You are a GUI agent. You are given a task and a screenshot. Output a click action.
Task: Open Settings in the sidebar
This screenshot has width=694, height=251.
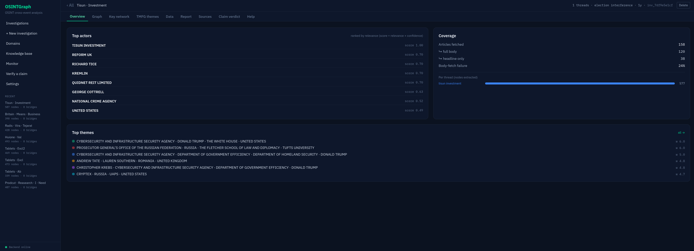point(30,84)
